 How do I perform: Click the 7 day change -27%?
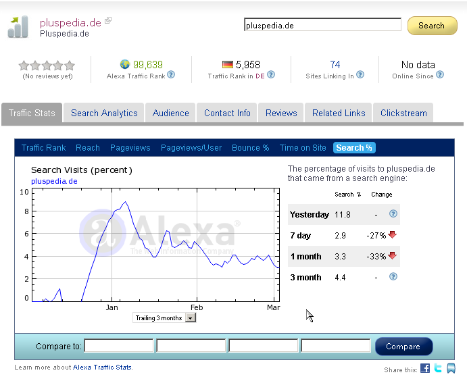tap(376, 236)
